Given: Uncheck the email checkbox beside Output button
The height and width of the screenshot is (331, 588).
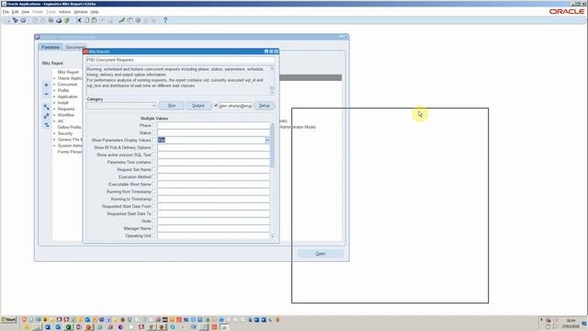Looking at the screenshot, I should coord(216,106).
